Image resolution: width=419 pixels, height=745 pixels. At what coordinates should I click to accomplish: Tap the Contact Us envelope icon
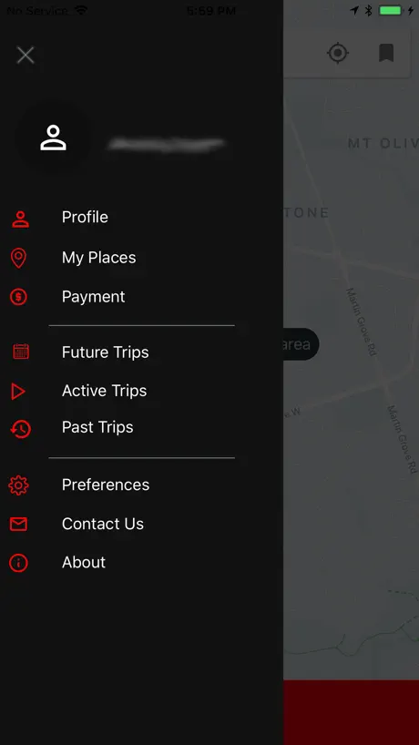(x=18, y=524)
